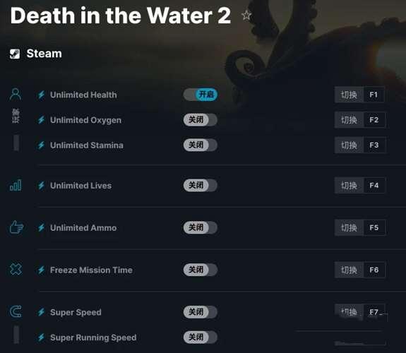The height and width of the screenshot is (353, 406).
Task: Click the F1 hotkey box
Action: [374, 95]
